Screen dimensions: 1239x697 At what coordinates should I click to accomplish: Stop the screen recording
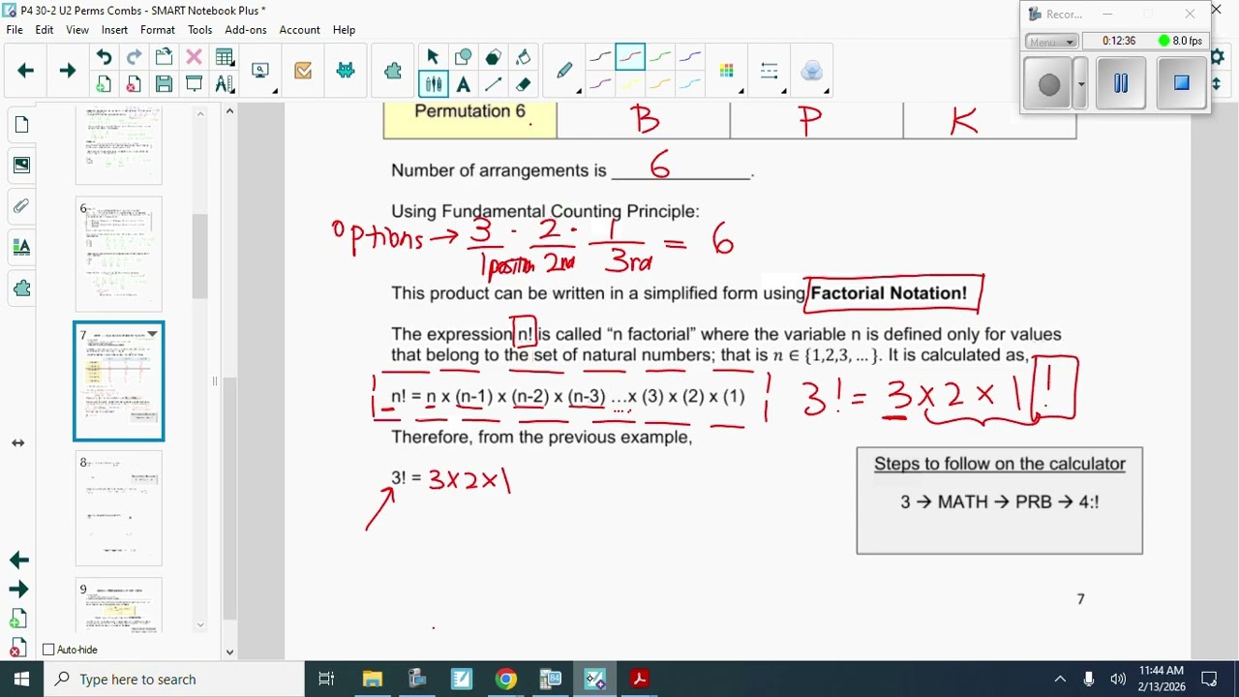[x=1182, y=83]
